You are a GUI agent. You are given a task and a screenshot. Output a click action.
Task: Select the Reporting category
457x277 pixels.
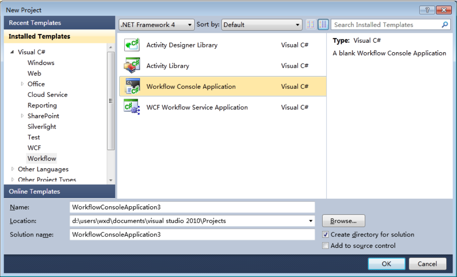coord(42,105)
